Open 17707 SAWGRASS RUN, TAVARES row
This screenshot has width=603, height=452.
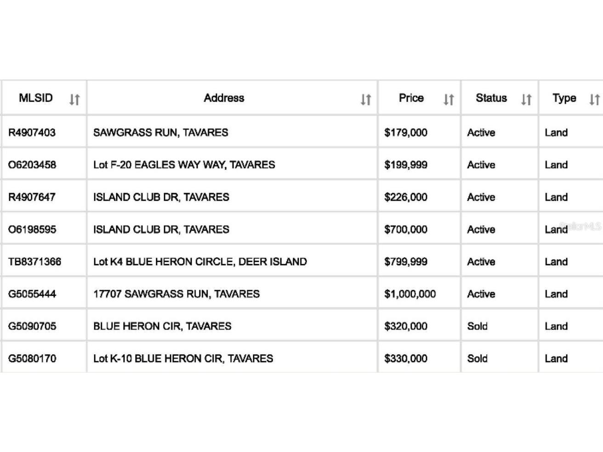176,294
